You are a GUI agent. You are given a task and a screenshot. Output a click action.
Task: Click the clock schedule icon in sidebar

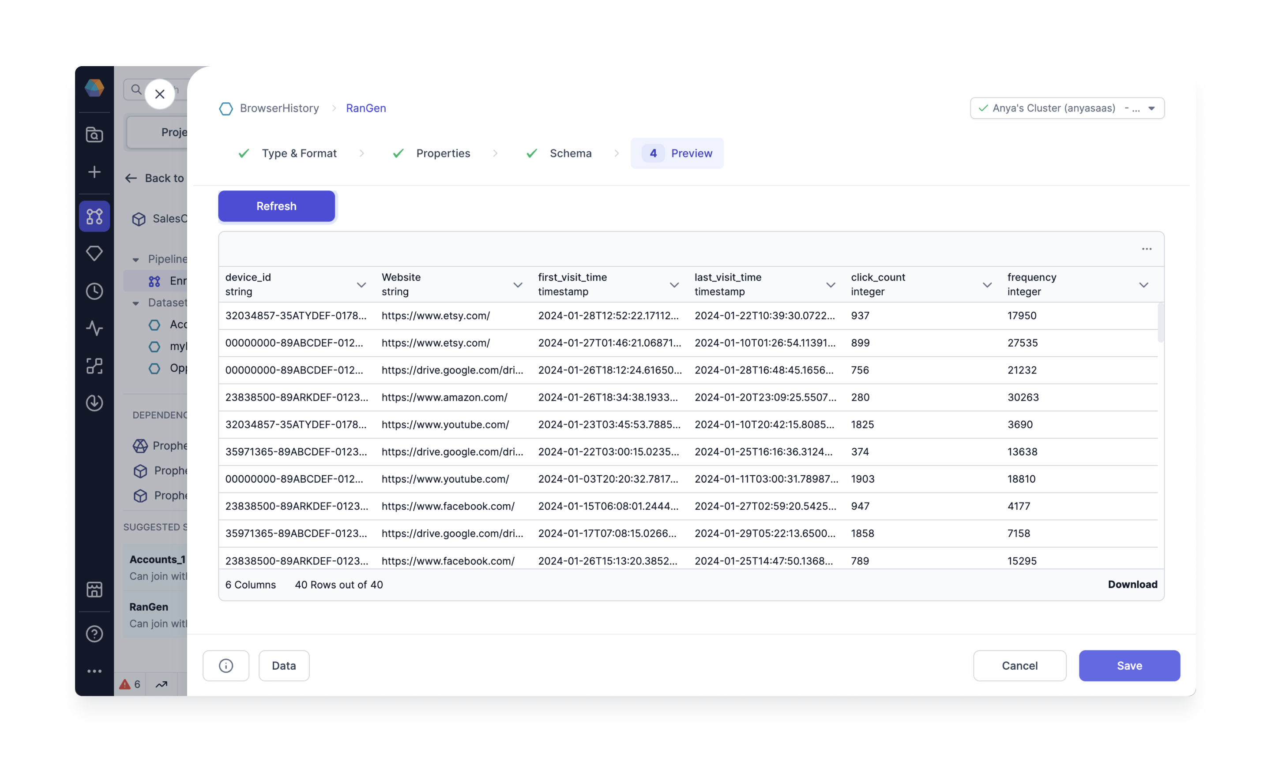coord(94,291)
